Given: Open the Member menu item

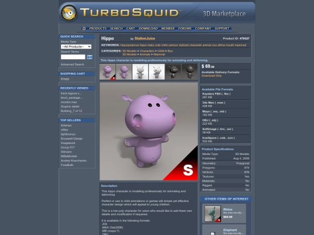Looking at the screenshot, I should pos(168,28).
